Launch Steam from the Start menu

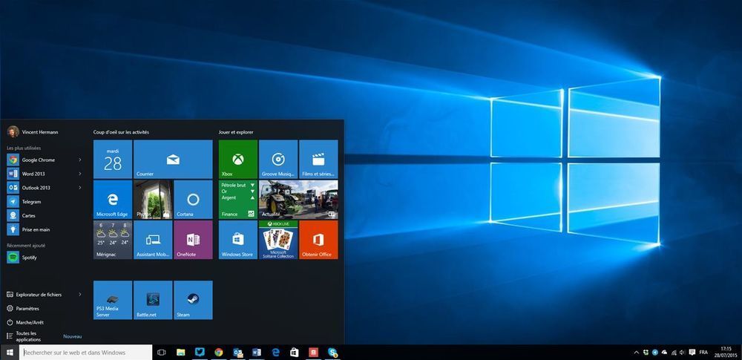(x=193, y=299)
